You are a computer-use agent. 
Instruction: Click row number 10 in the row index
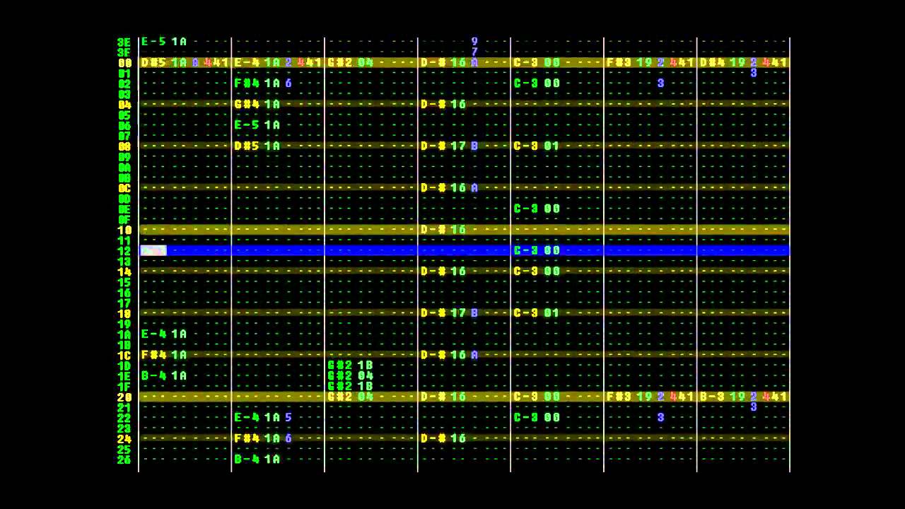124,230
